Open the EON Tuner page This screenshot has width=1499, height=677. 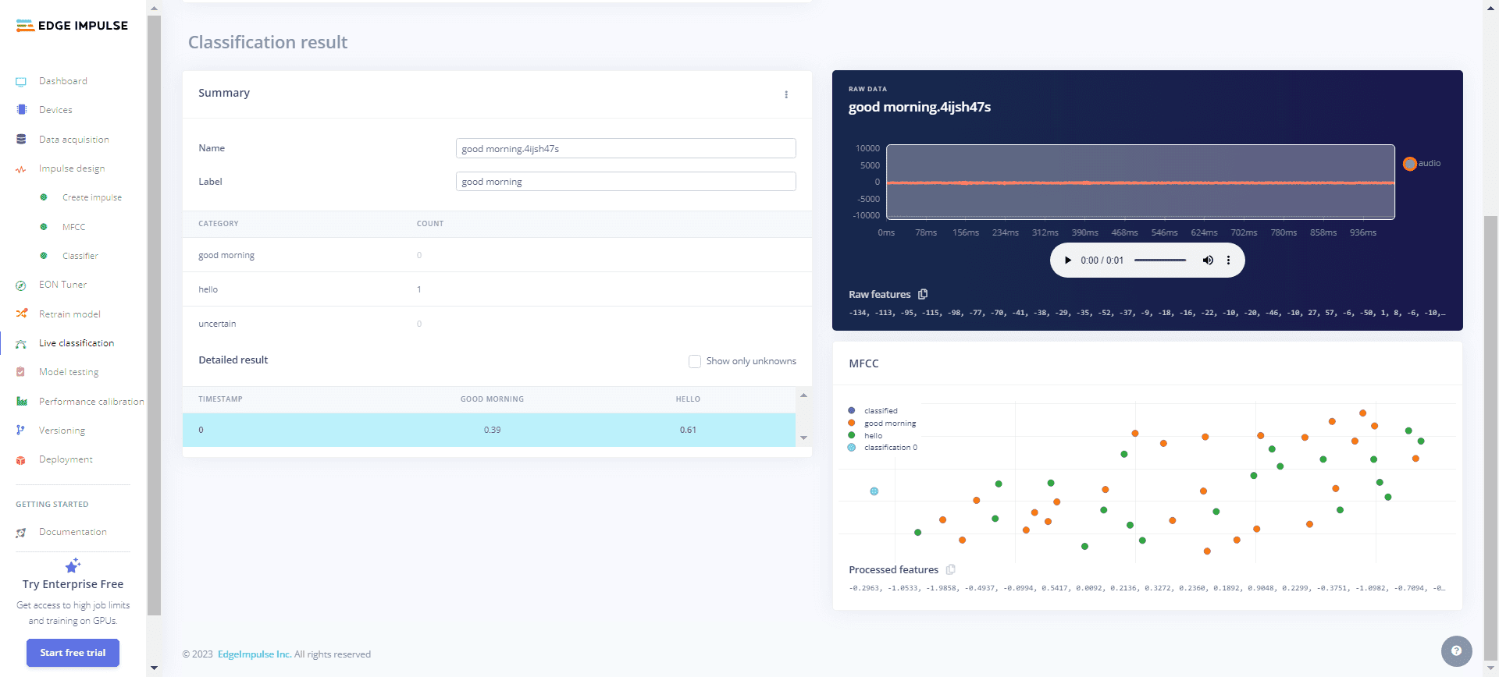coord(62,285)
